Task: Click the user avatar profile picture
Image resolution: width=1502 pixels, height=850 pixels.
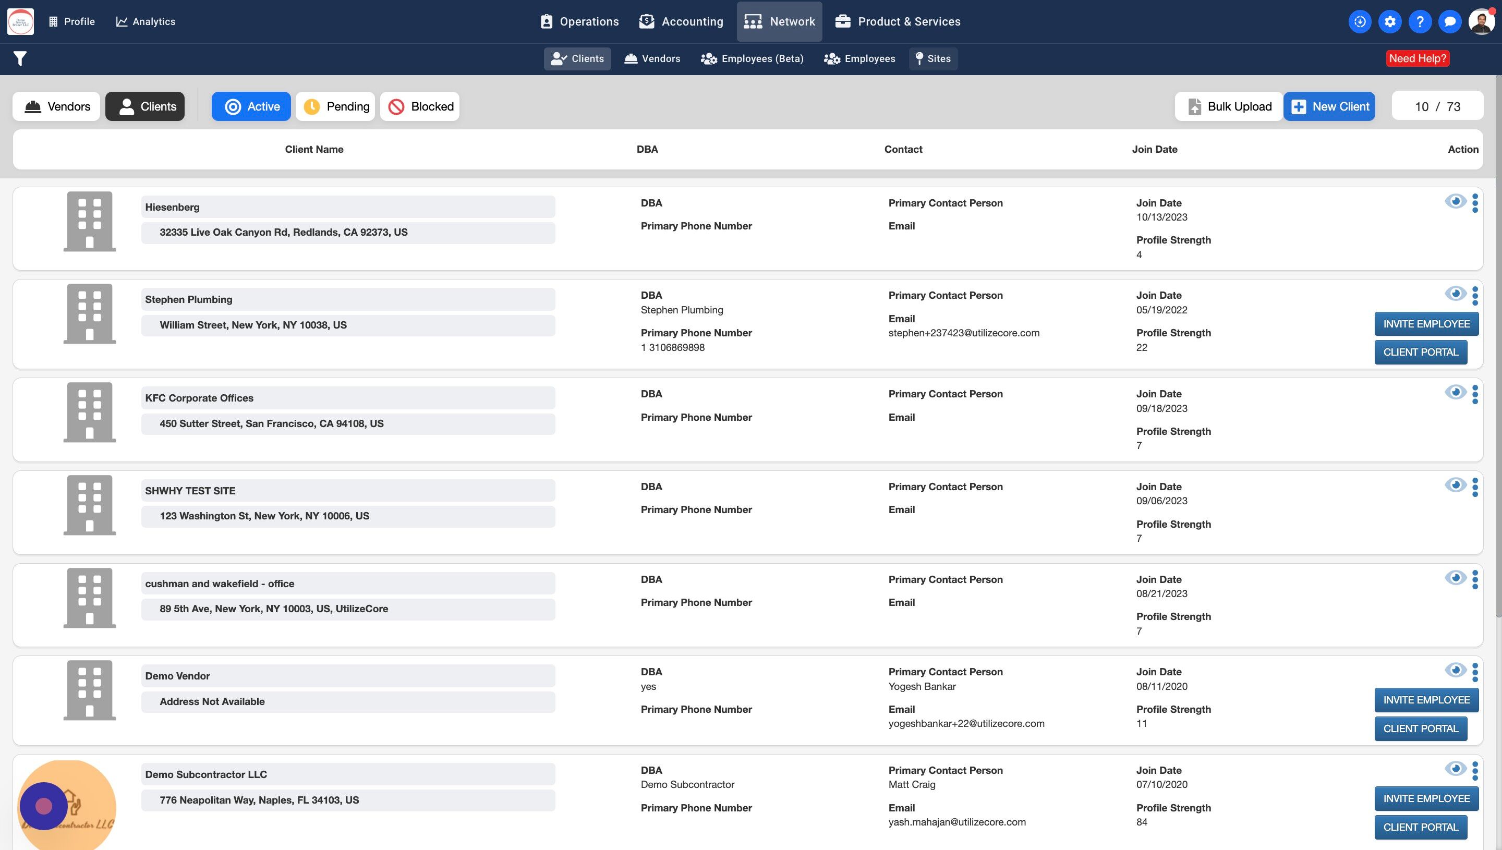Action: coord(1481,21)
